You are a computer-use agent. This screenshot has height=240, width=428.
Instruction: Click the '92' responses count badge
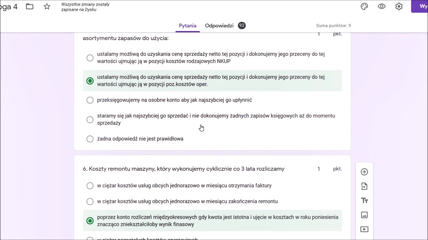(242, 26)
